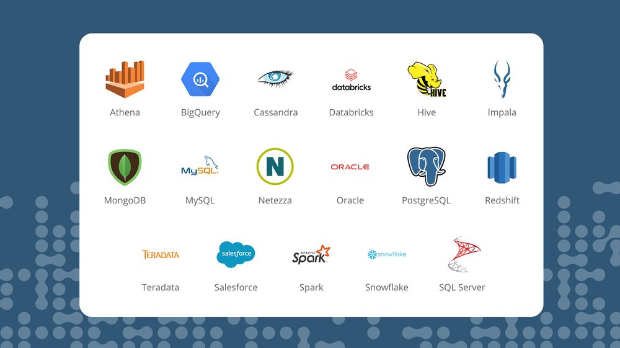Select the MySQL dolphin logo
The width and height of the screenshot is (620, 348).
pyautogui.click(x=200, y=166)
